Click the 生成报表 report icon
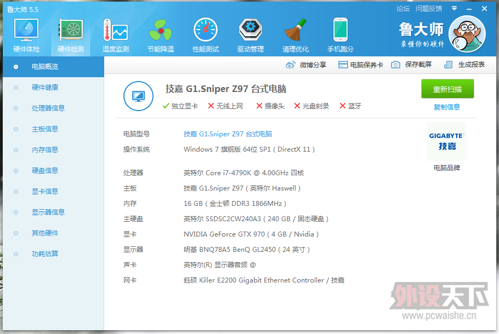Screen dimensions: 499x334 pos(448,65)
